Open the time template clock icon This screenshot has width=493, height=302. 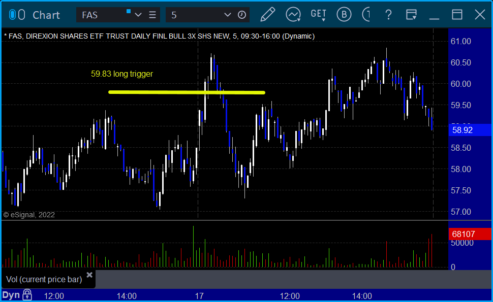click(x=242, y=15)
